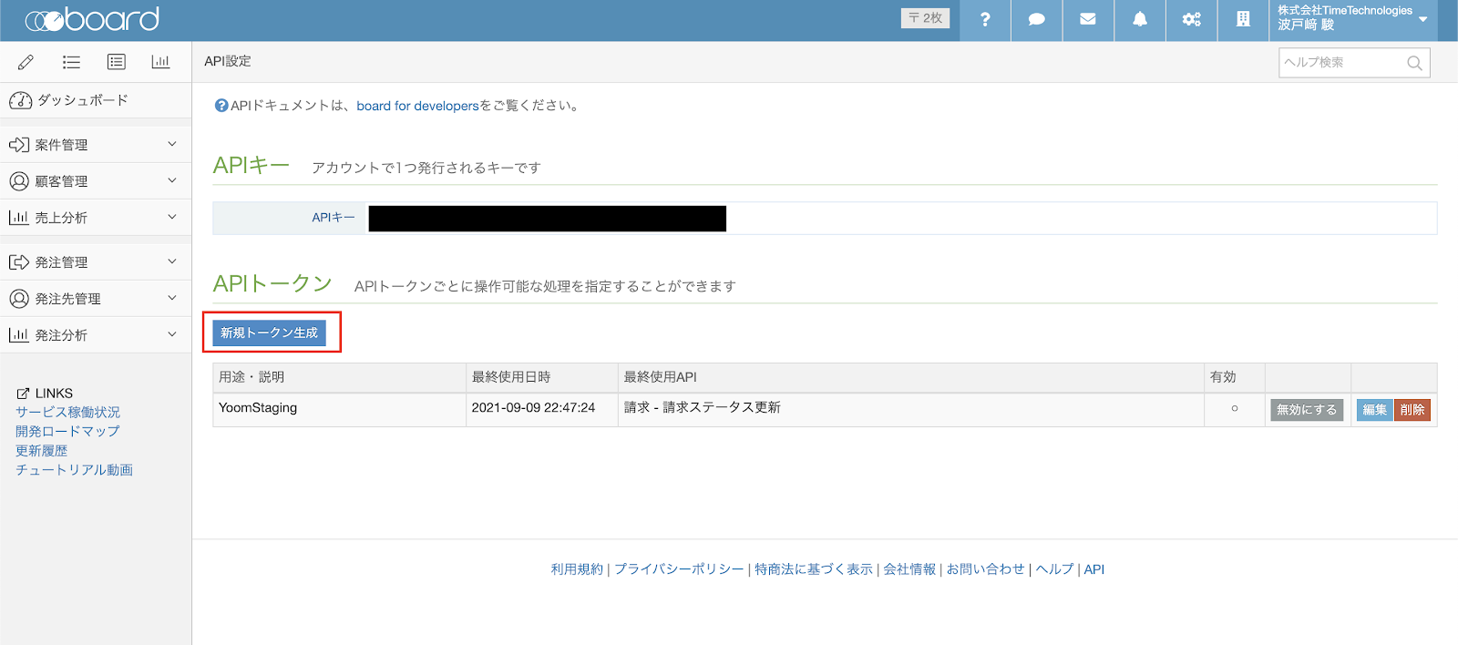The height and width of the screenshot is (645, 1458).
Task: Edit the YoomStaging token with 編集
Action: tap(1374, 410)
